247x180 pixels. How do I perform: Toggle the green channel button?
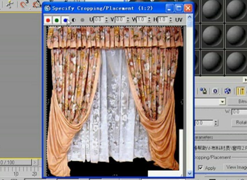[57, 20]
